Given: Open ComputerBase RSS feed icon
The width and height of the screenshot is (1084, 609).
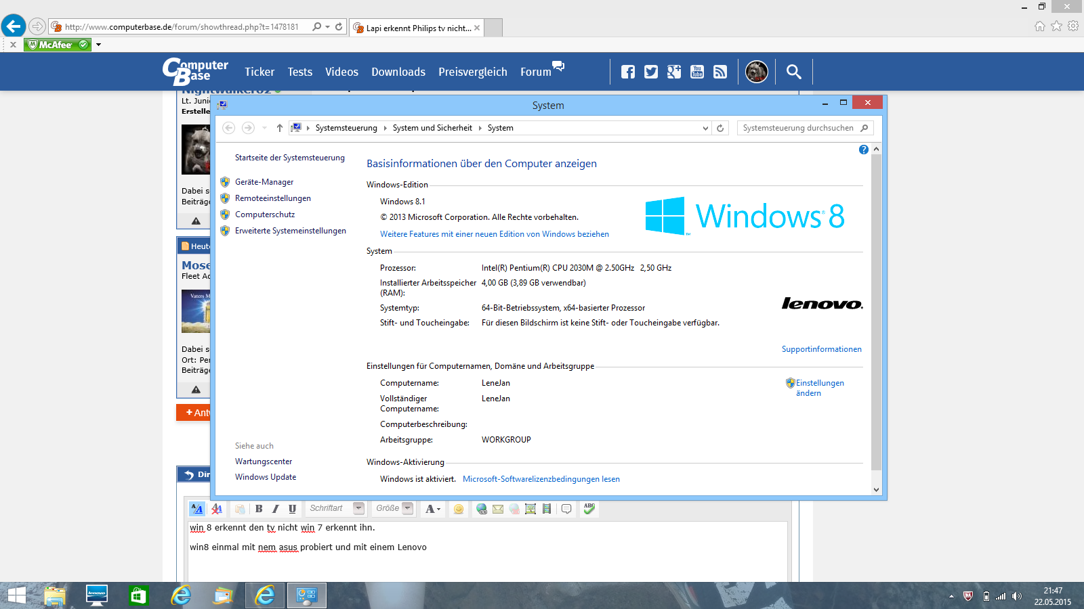Looking at the screenshot, I should tap(720, 72).
